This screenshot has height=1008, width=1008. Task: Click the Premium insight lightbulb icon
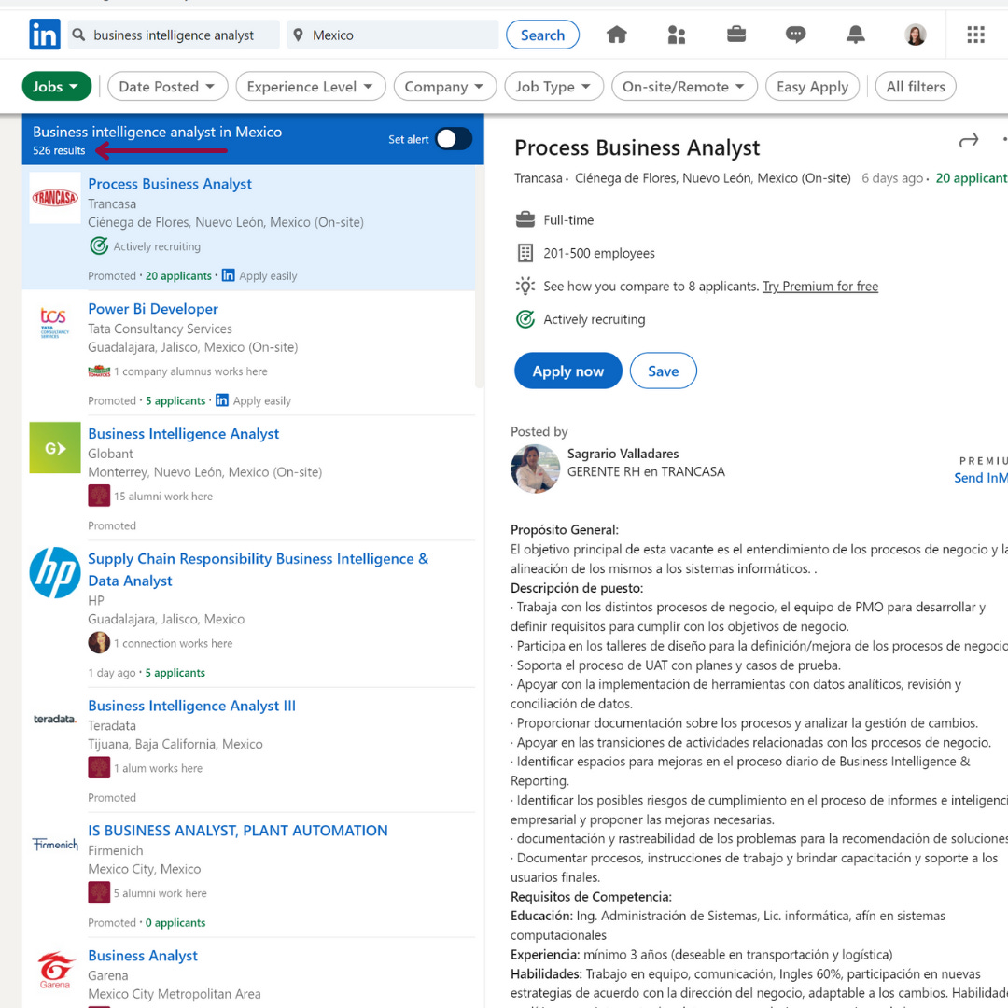point(525,287)
